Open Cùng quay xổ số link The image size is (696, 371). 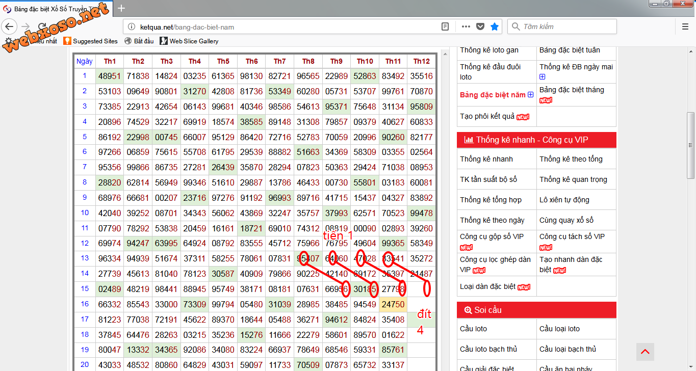pyautogui.click(x=566, y=220)
